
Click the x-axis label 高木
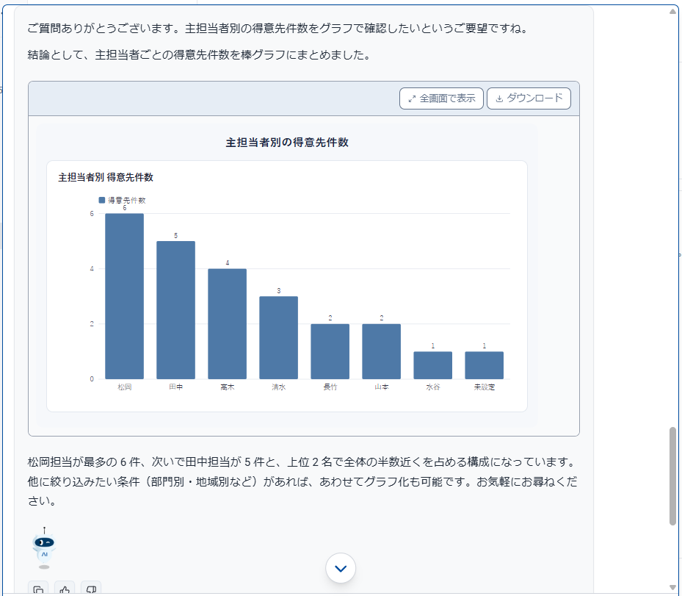coord(227,387)
